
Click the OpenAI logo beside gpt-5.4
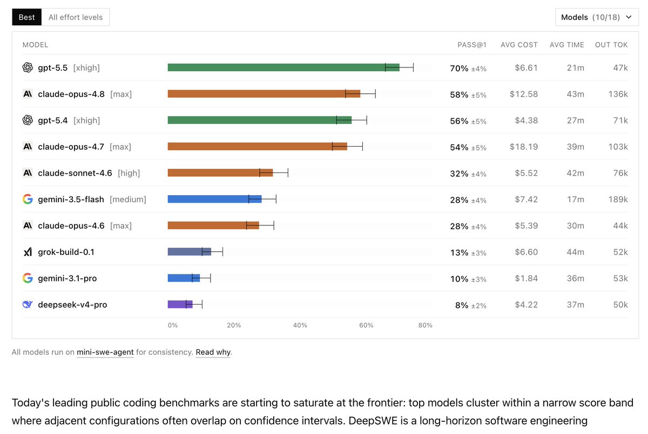[x=28, y=120]
